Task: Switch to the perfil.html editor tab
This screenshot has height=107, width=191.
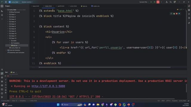Action: (60, 6)
